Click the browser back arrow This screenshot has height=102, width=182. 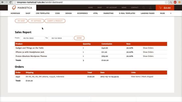point(2,2)
